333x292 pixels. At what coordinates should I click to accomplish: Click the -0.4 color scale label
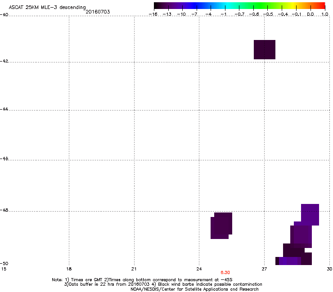[x=283, y=14]
